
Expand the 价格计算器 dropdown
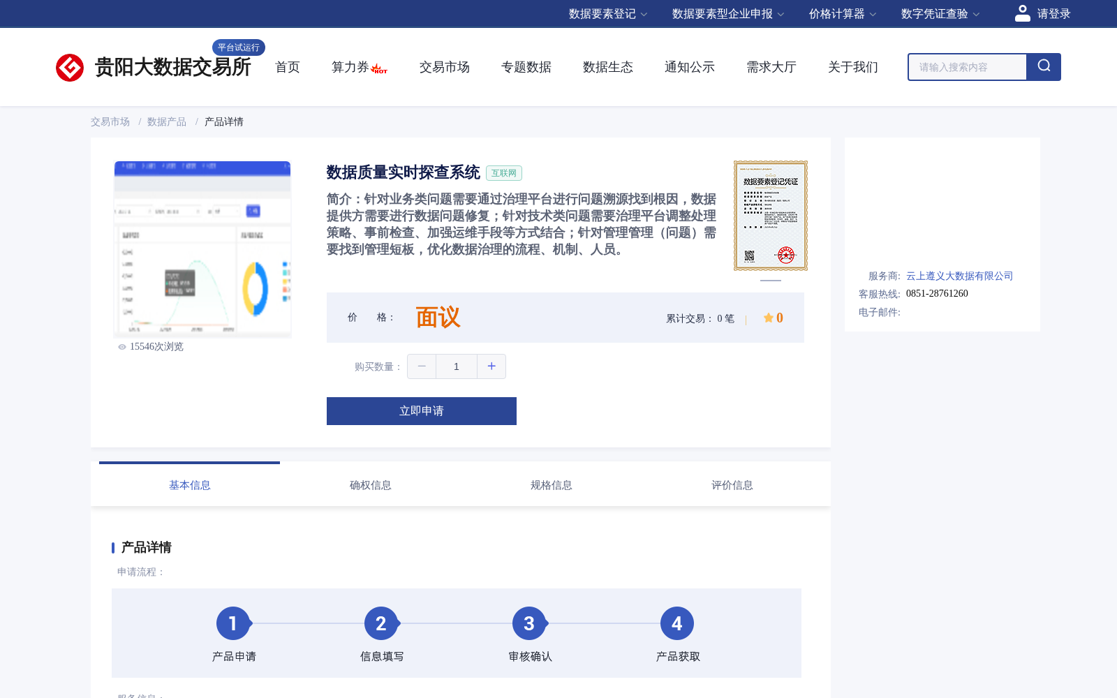coord(843,14)
